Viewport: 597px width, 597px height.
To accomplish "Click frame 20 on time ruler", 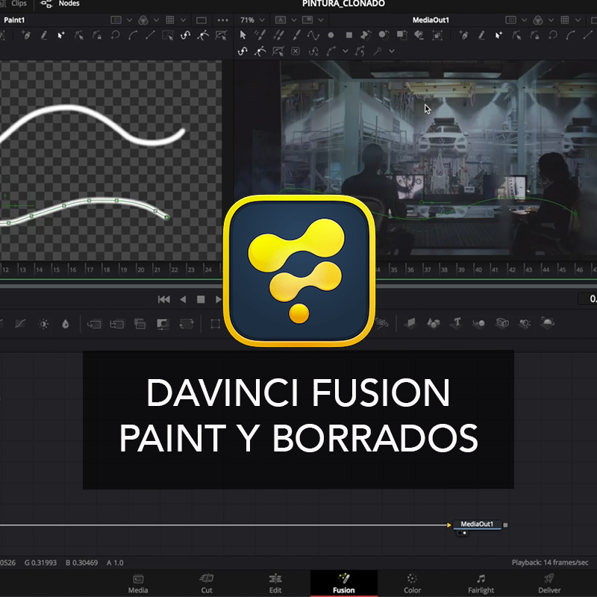I will click(140, 269).
